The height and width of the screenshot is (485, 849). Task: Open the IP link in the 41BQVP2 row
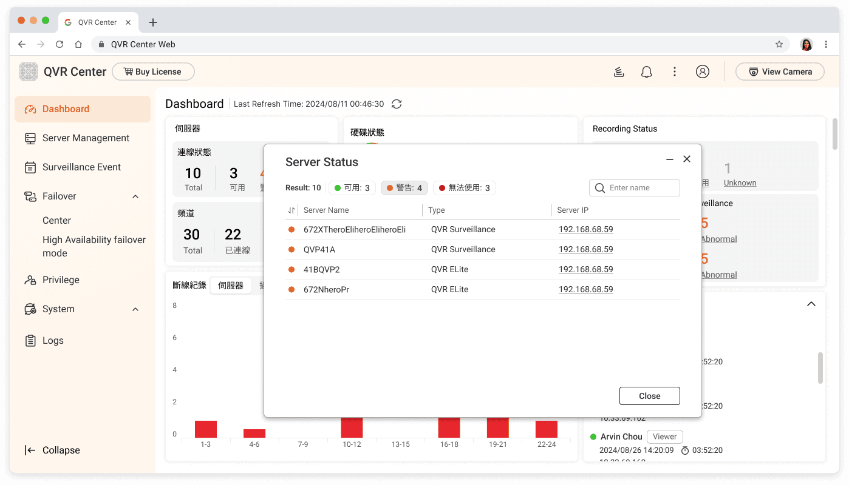tap(586, 270)
